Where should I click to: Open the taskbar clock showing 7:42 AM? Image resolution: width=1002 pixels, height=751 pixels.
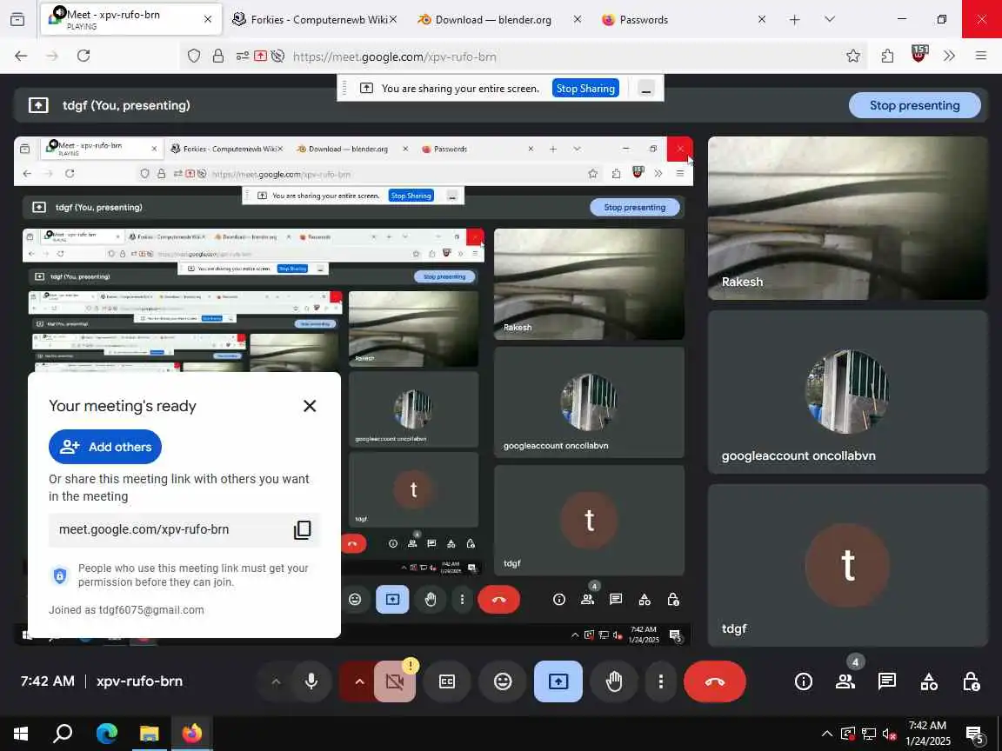click(928, 734)
